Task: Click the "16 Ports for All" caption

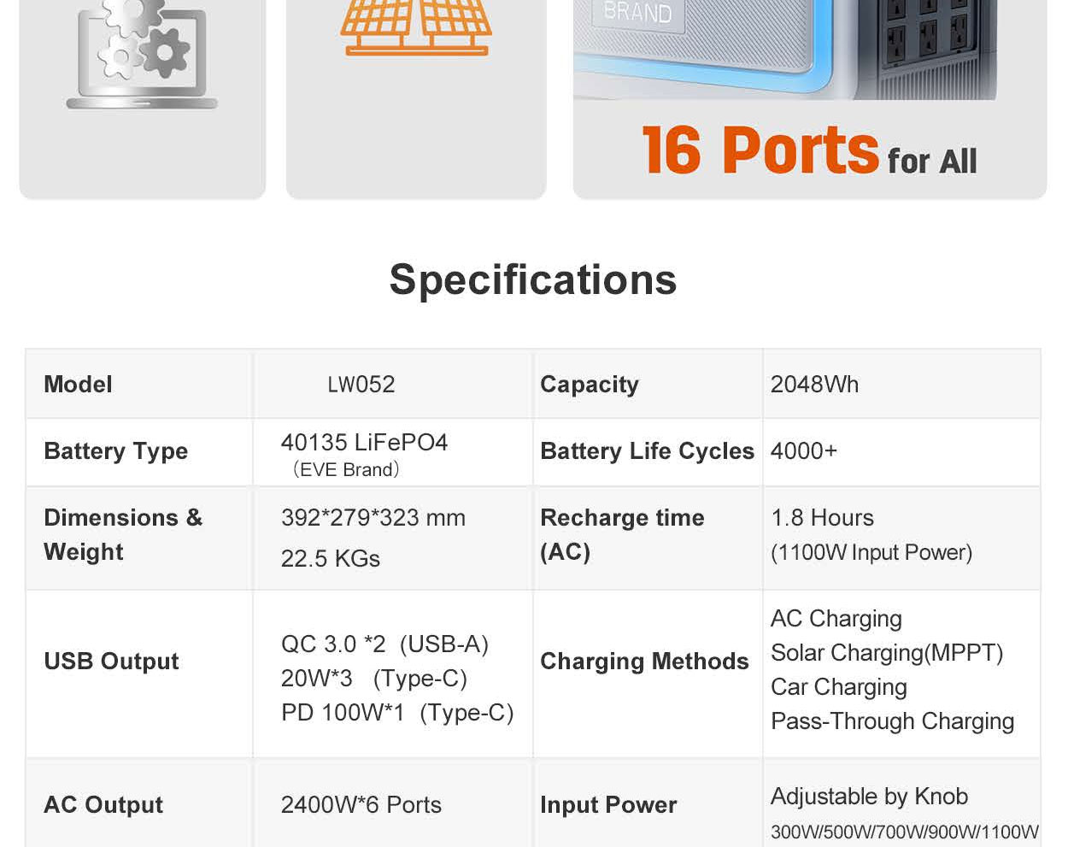Action: point(808,152)
